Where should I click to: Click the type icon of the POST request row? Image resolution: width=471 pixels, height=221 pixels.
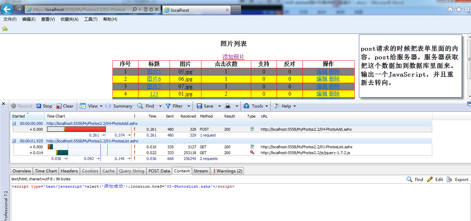click(252, 129)
